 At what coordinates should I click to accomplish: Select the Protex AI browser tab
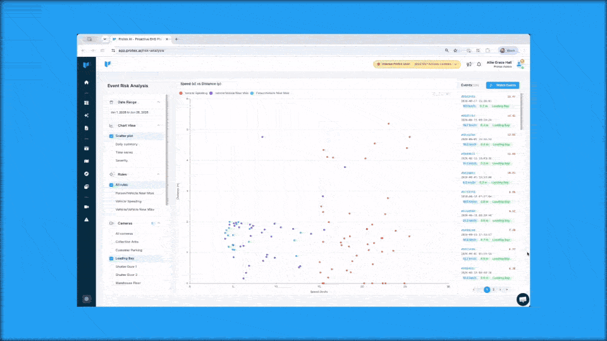coord(139,39)
